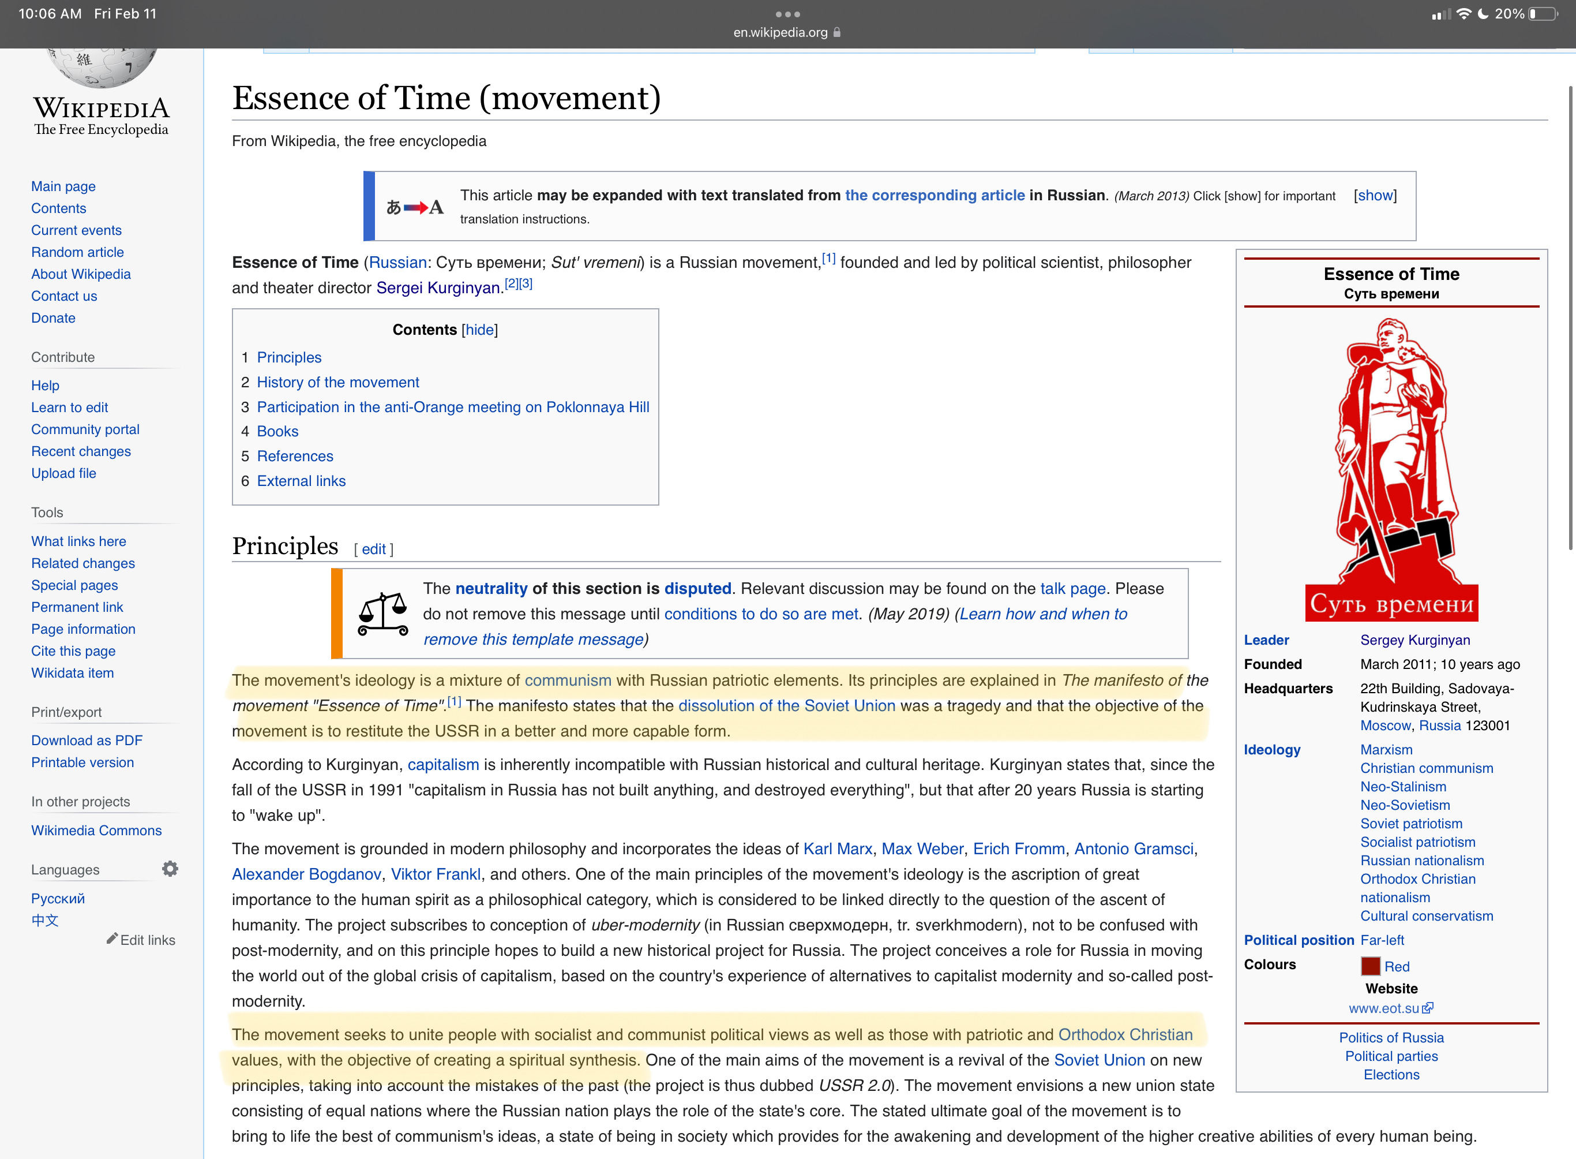Edit the Principles section
Viewport: 1576px width, 1159px height.
click(374, 549)
